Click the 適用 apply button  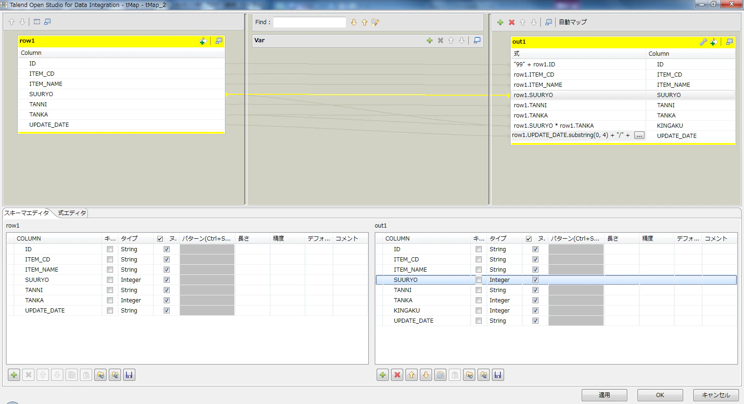604,395
